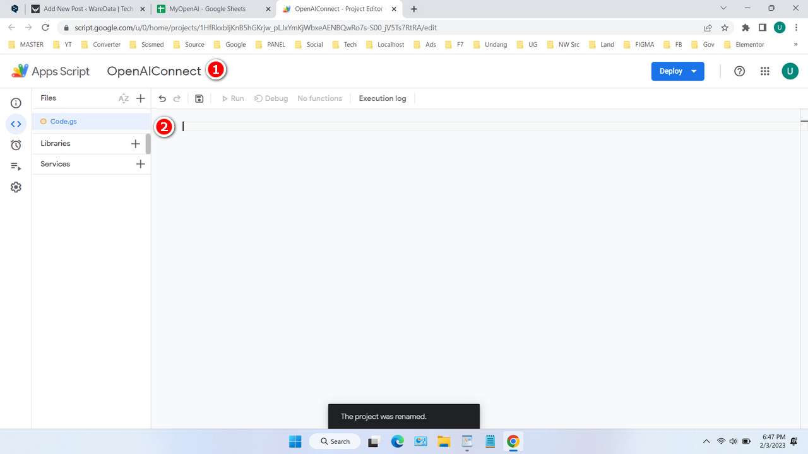This screenshot has height=454, width=808.
Task: Open the project Overview panel
Action: (x=16, y=102)
